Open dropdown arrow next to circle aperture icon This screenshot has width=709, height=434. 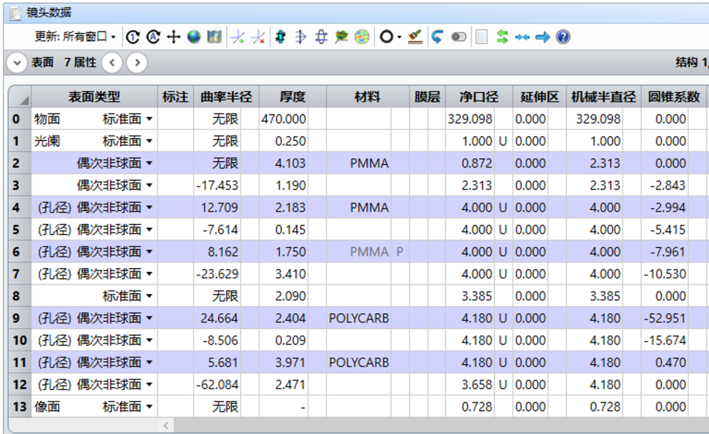pyautogui.click(x=400, y=37)
